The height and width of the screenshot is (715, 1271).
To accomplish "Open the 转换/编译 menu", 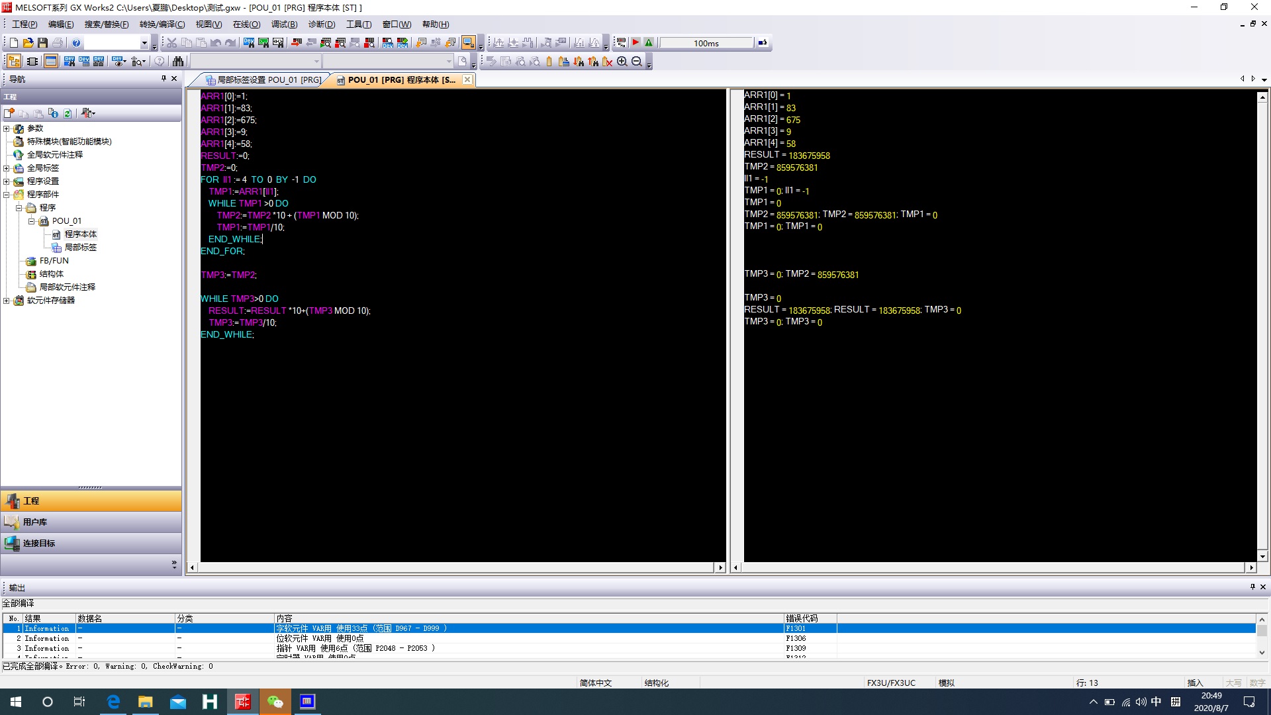I will tap(162, 24).
